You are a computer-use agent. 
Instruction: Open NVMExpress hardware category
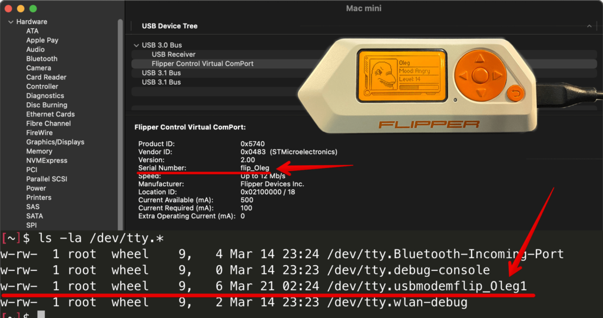[x=47, y=160]
